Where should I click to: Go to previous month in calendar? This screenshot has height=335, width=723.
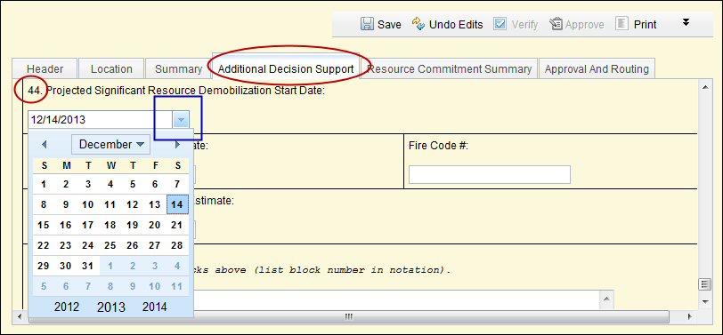(x=45, y=145)
